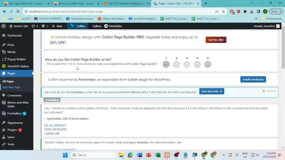Open Howdy, imranfcm account menu
Image resolution: width=285 pixels, height=160 pixels.
pyautogui.click(x=266, y=26)
